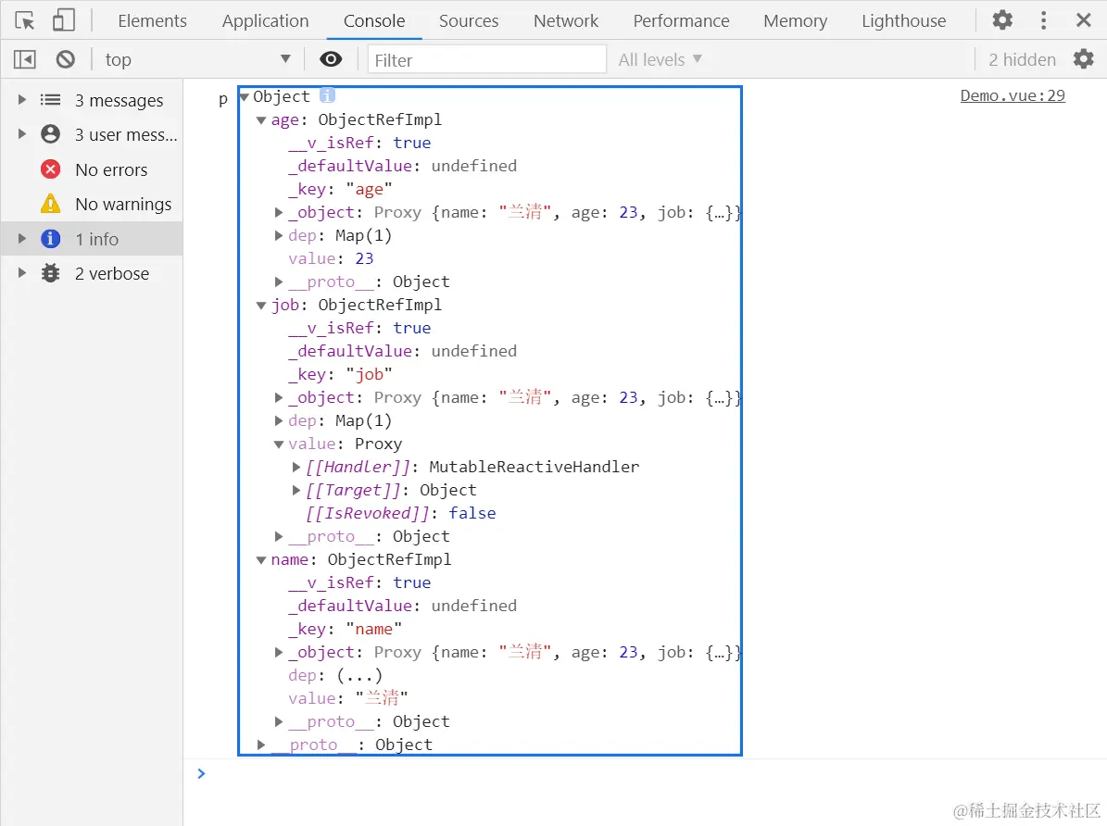This screenshot has width=1107, height=826.
Task: Activate the inspect element picker icon
Action: (25, 20)
